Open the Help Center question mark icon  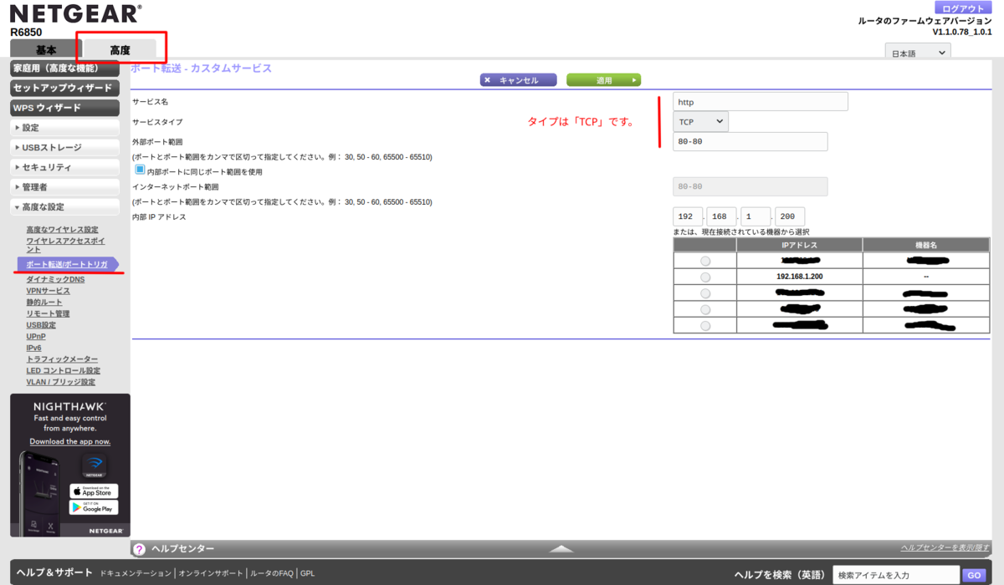click(x=140, y=549)
